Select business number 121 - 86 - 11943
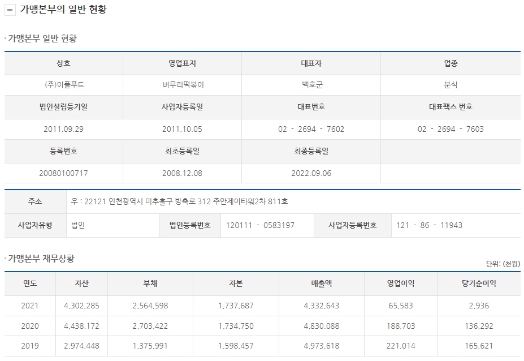This screenshot has width=524, height=361. coord(429,225)
